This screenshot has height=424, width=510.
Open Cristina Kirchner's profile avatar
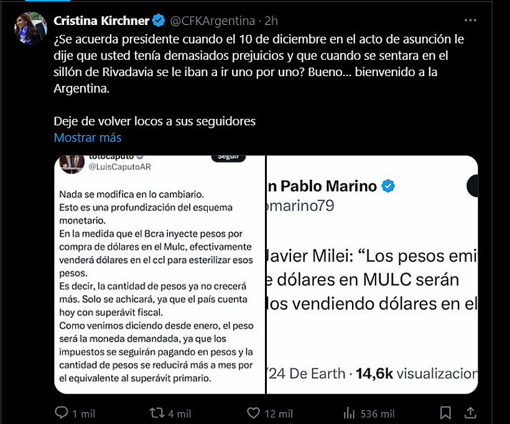30,28
